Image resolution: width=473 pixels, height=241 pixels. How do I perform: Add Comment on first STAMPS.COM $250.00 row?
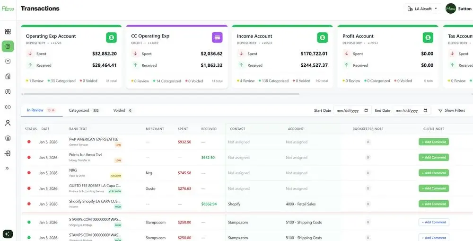(x=434, y=222)
